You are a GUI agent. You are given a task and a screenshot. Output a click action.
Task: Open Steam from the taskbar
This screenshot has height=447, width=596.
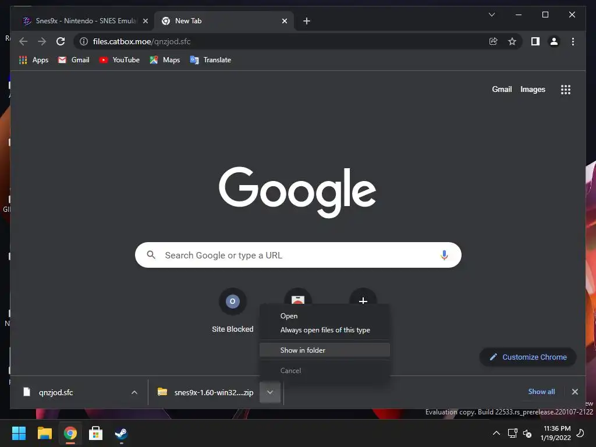click(x=121, y=433)
